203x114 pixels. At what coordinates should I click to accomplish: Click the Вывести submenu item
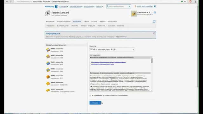[111, 26]
